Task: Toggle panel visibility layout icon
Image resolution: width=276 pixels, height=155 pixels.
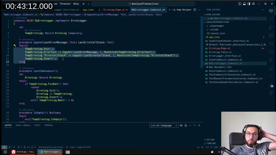Action: (x=244, y=4)
